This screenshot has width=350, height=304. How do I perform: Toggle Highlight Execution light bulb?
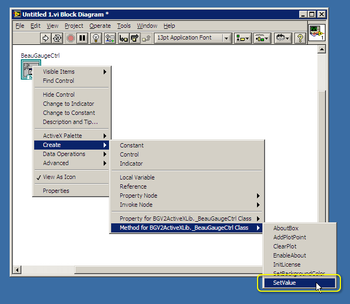(x=96, y=38)
